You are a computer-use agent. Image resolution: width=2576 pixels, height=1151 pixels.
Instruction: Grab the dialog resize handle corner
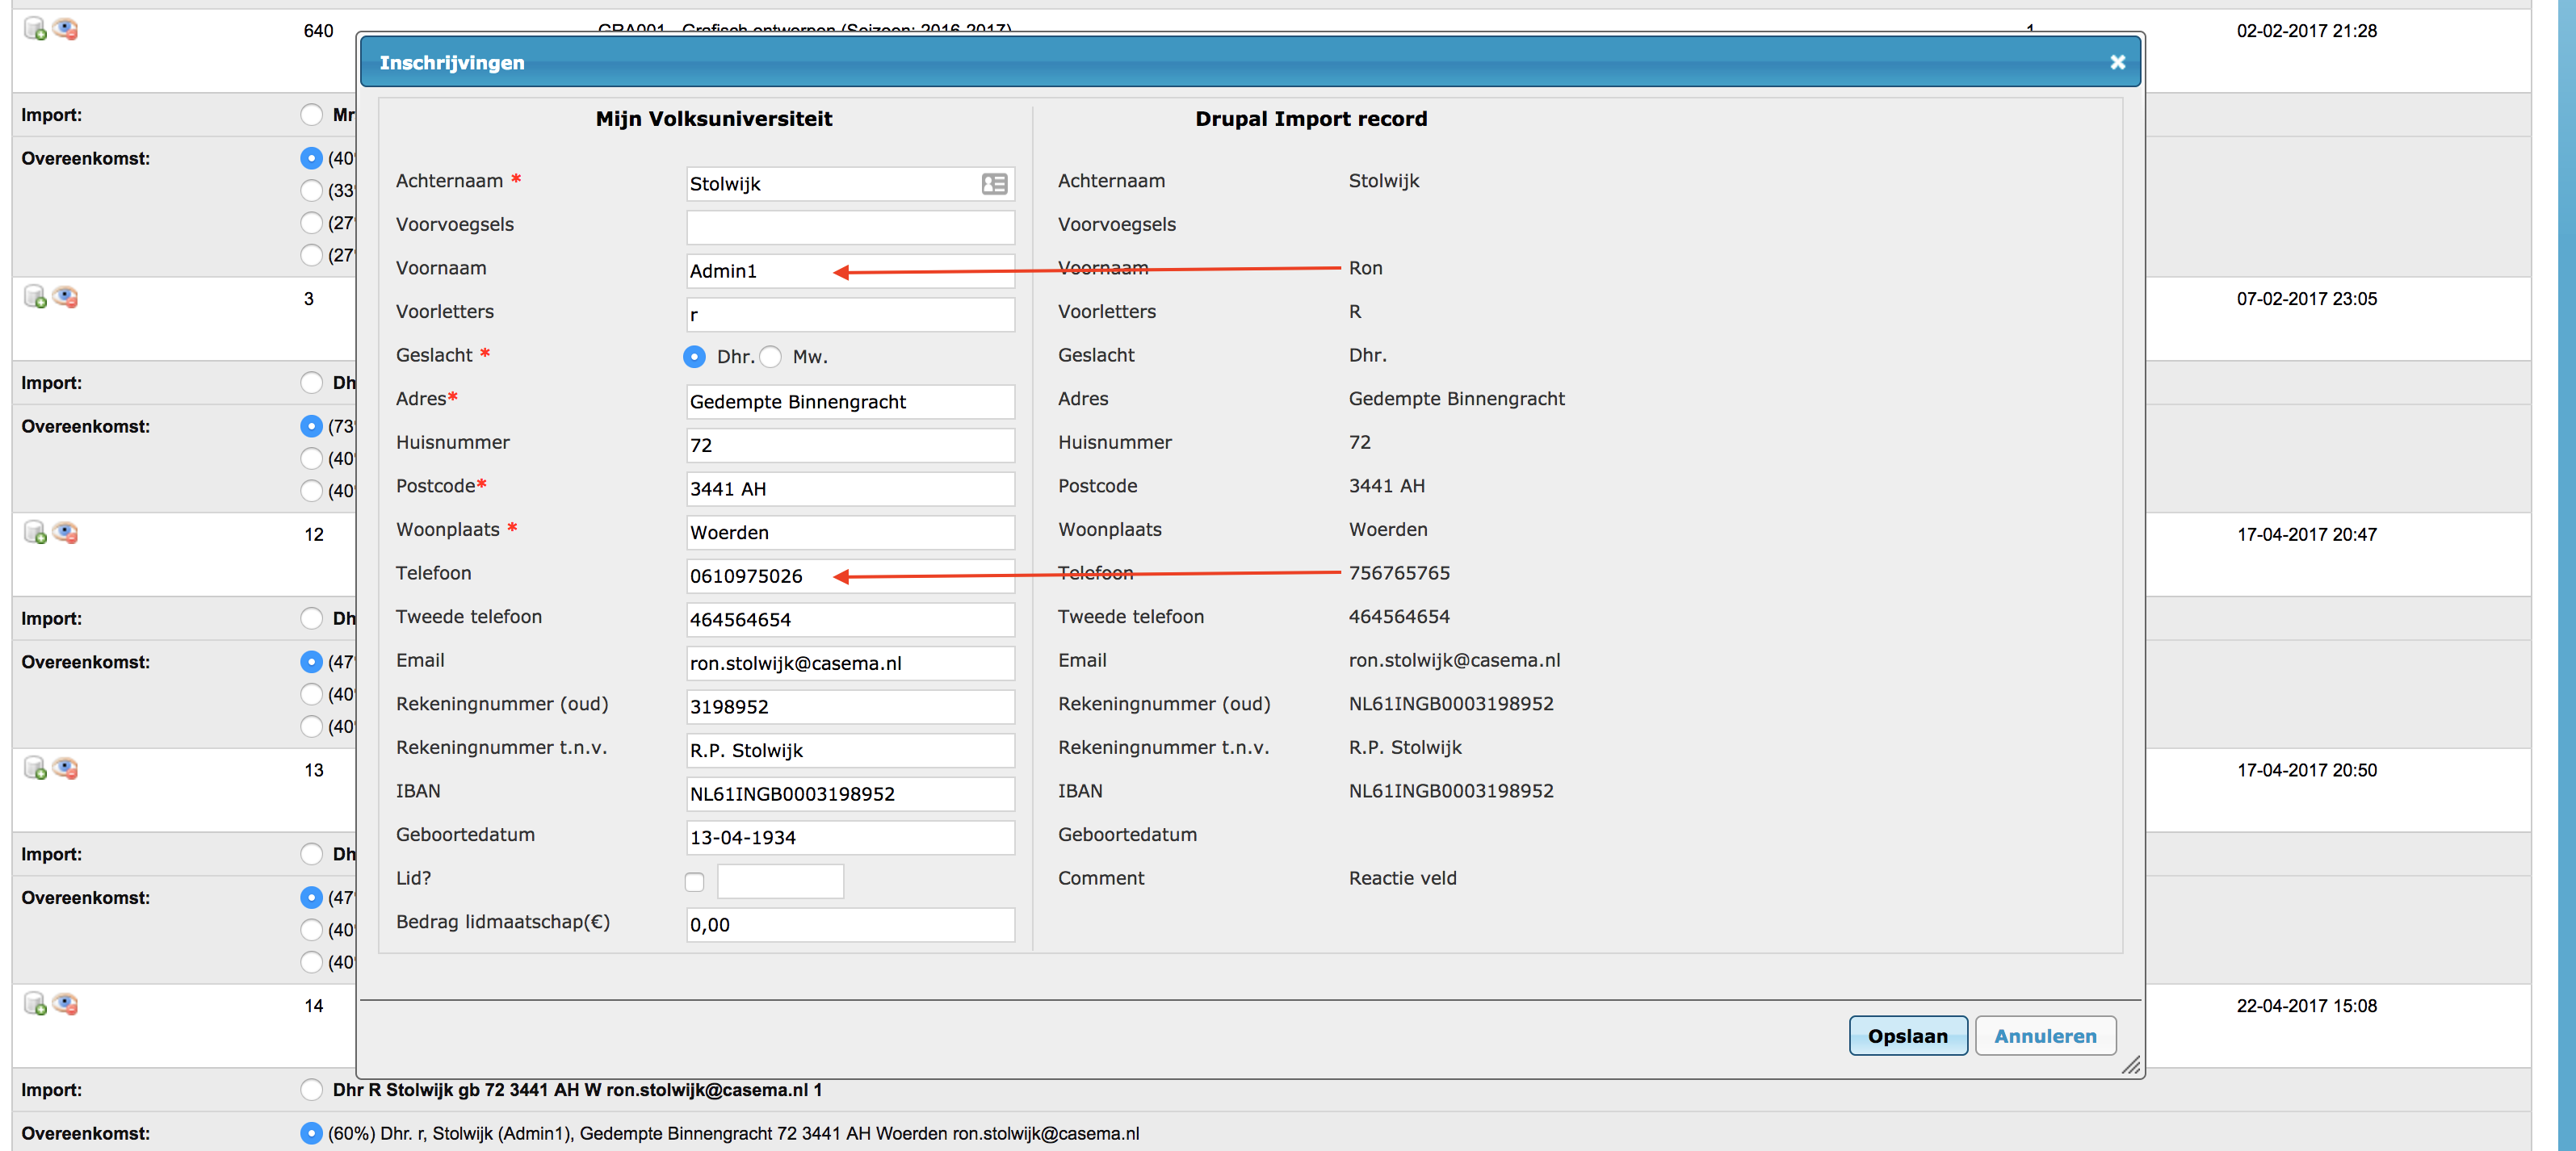[2131, 1066]
